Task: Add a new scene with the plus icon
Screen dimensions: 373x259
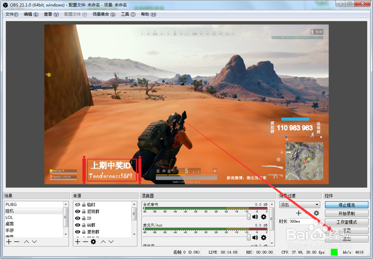Action: [9, 242]
